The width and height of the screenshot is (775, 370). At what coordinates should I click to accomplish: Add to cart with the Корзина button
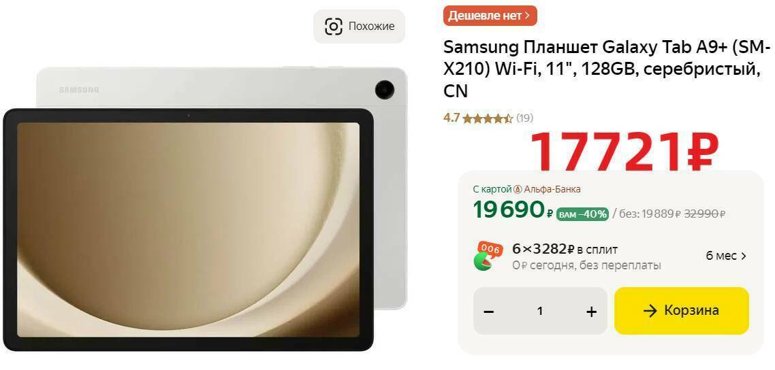tap(682, 311)
